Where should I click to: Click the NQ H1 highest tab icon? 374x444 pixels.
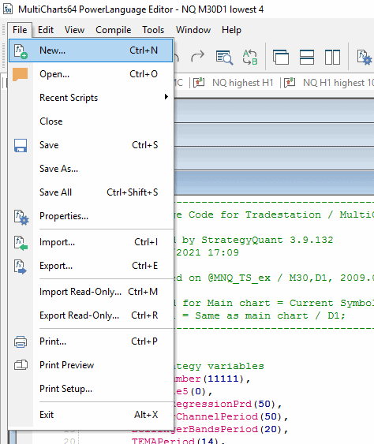coord(290,82)
